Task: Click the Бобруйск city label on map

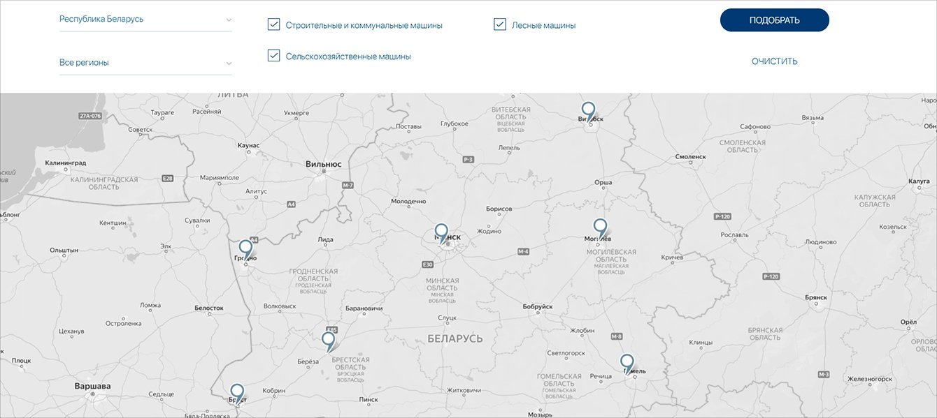Action: pyautogui.click(x=538, y=306)
